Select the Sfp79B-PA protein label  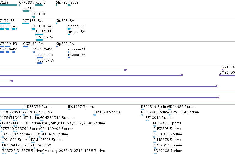click(x=65, y=44)
